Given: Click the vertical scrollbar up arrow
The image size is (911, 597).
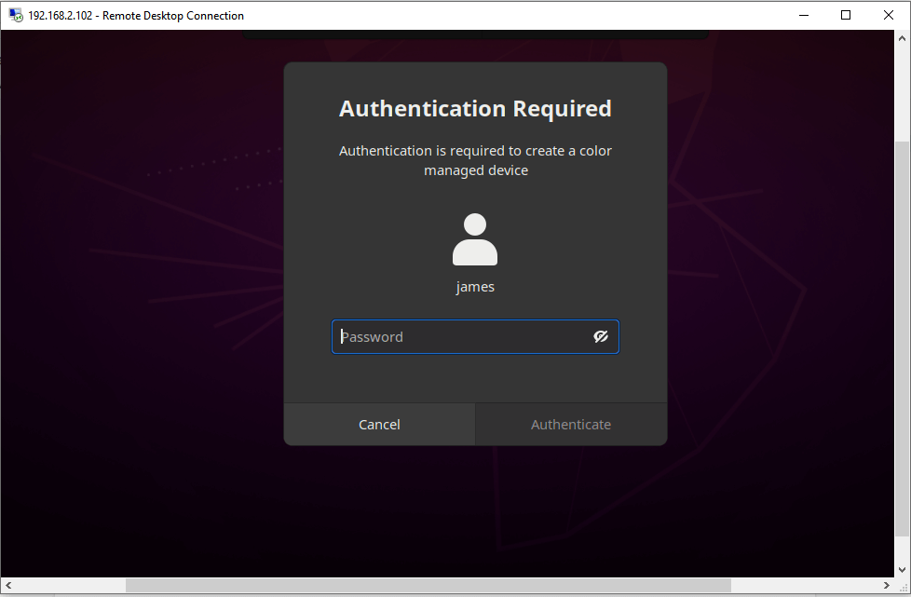Looking at the screenshot, I should [902, 39].
